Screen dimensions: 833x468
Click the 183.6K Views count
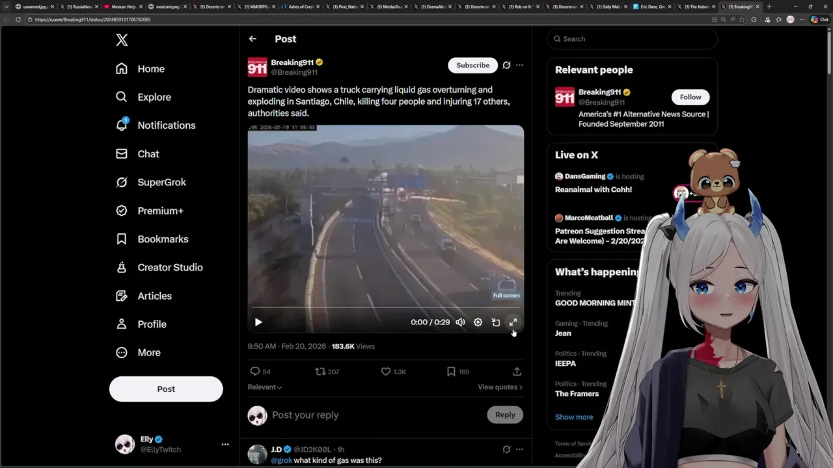click(x=353, y=346)
